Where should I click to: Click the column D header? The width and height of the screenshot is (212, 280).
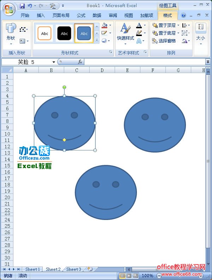[102, 70]
